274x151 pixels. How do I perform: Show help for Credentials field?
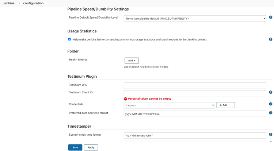tap(270, 104)
